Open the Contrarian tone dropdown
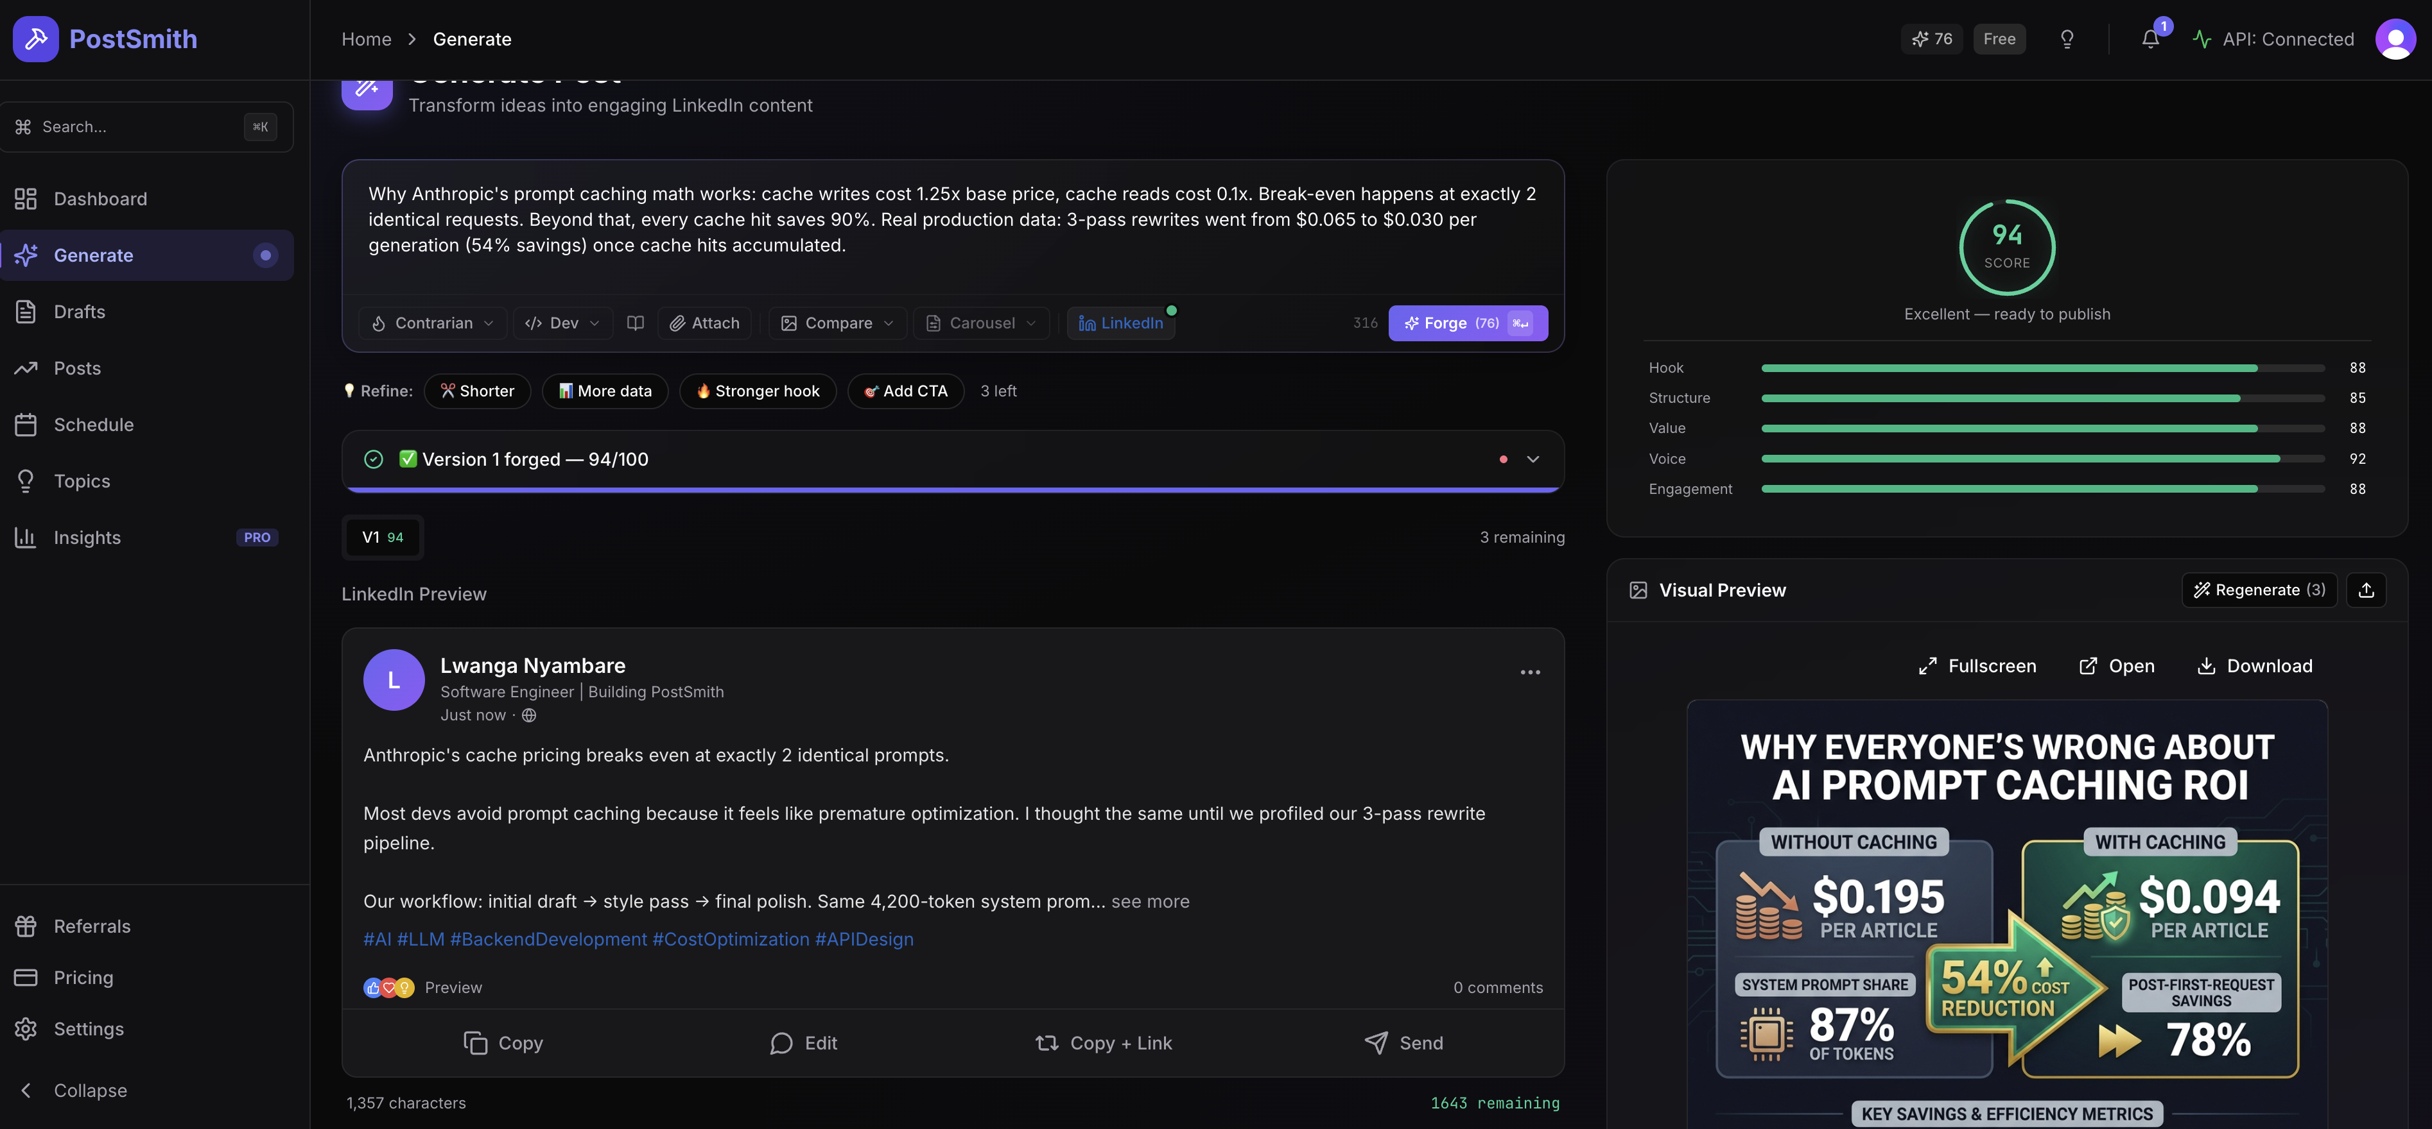This screenshot has height=1129, width=2432. [x=432, y=323]
